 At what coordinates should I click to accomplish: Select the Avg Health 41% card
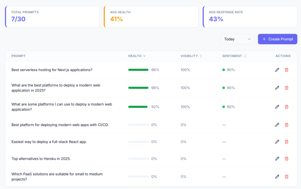pos(151,16)
